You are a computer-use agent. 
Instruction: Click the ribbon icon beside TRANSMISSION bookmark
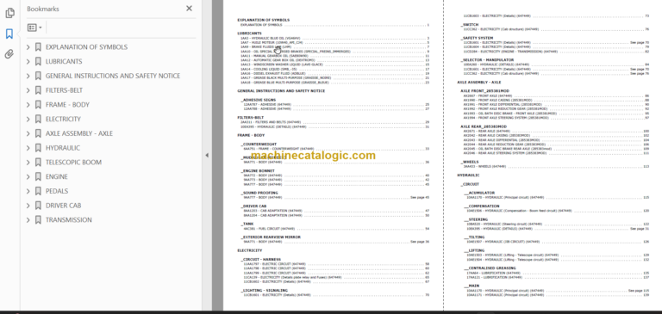pyautogui.click(x=38, y=220)
